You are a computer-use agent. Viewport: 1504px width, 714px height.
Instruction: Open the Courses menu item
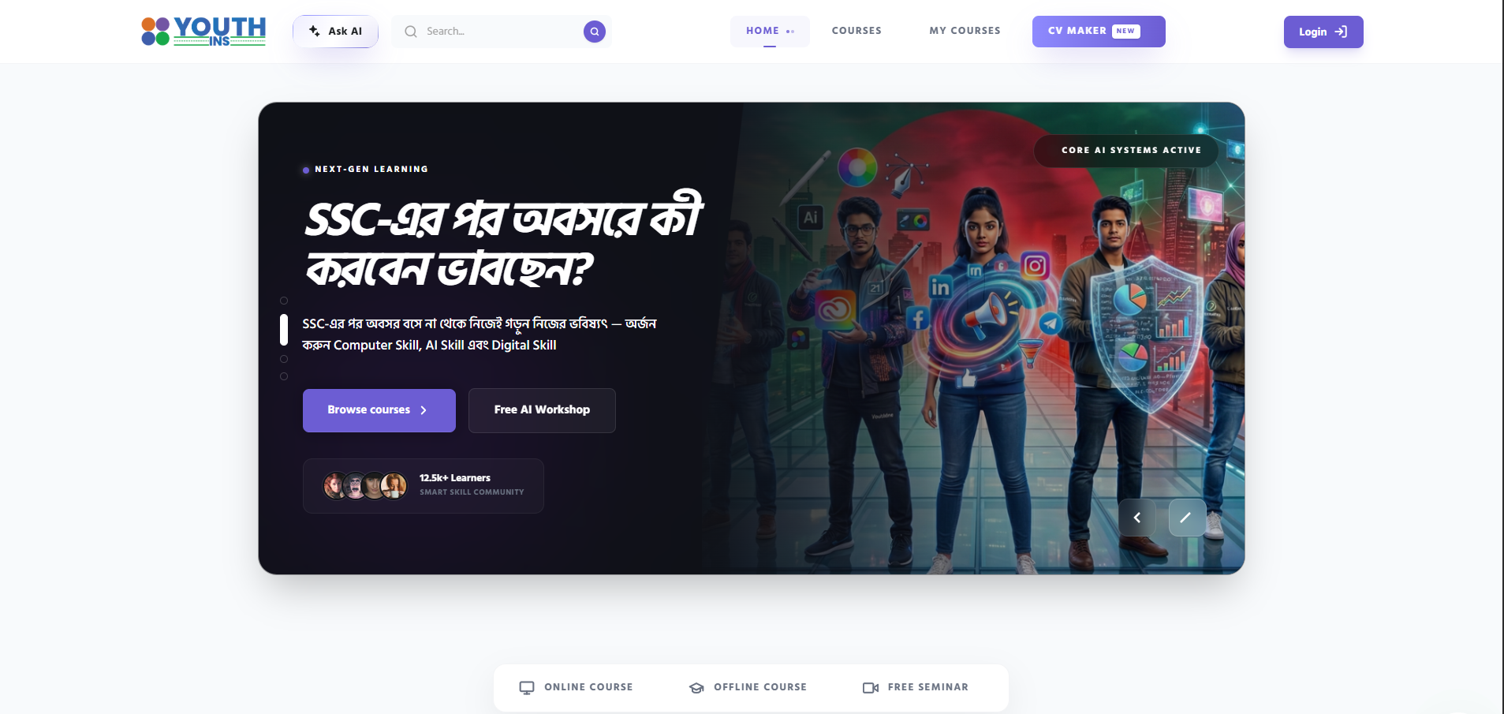click(856, 31)
